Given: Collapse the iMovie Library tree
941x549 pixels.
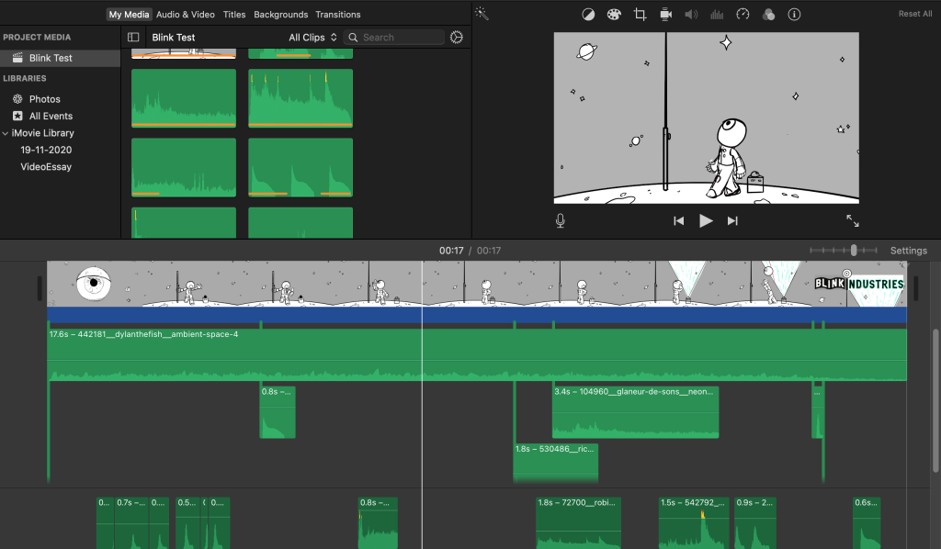Looking at the screenshot, I should coord(6,133).
